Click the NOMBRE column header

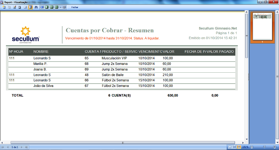point(41,52)
